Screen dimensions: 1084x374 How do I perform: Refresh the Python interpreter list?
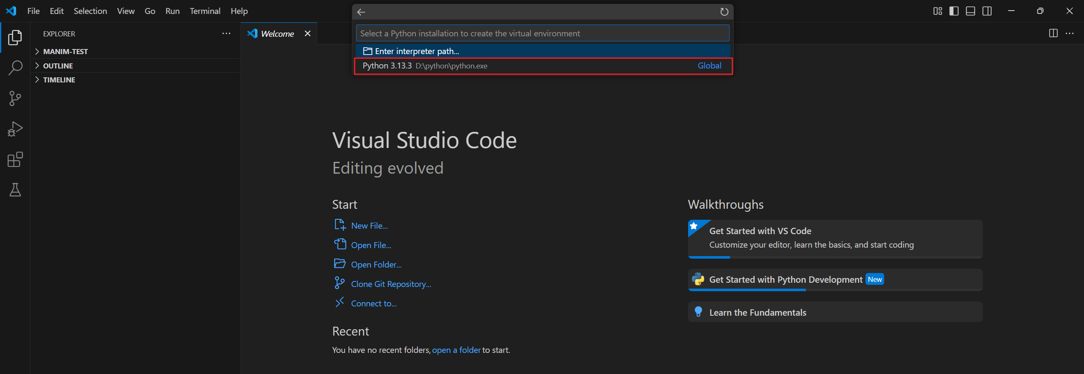pos(724,12)
